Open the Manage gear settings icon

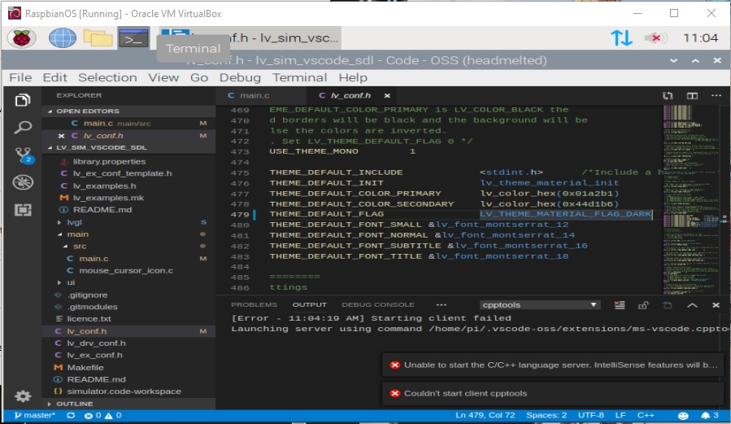click(x=23, y=396)
